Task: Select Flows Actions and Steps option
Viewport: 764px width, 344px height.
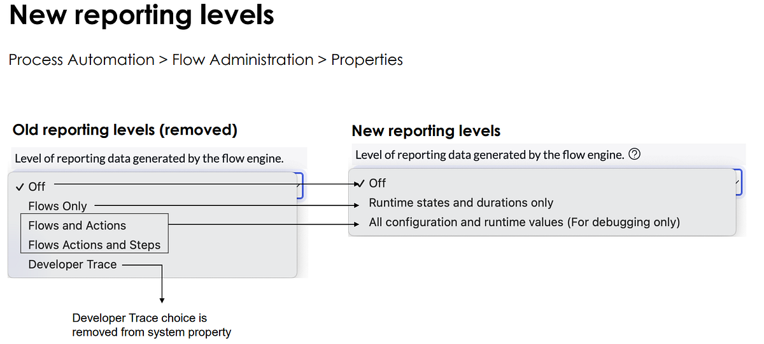Action: [x=94, y=244]
